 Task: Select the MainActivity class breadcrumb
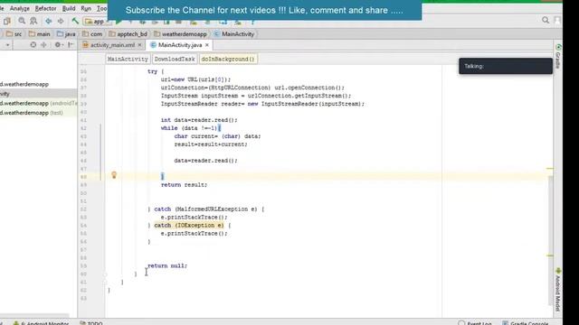tap(234, 34)
